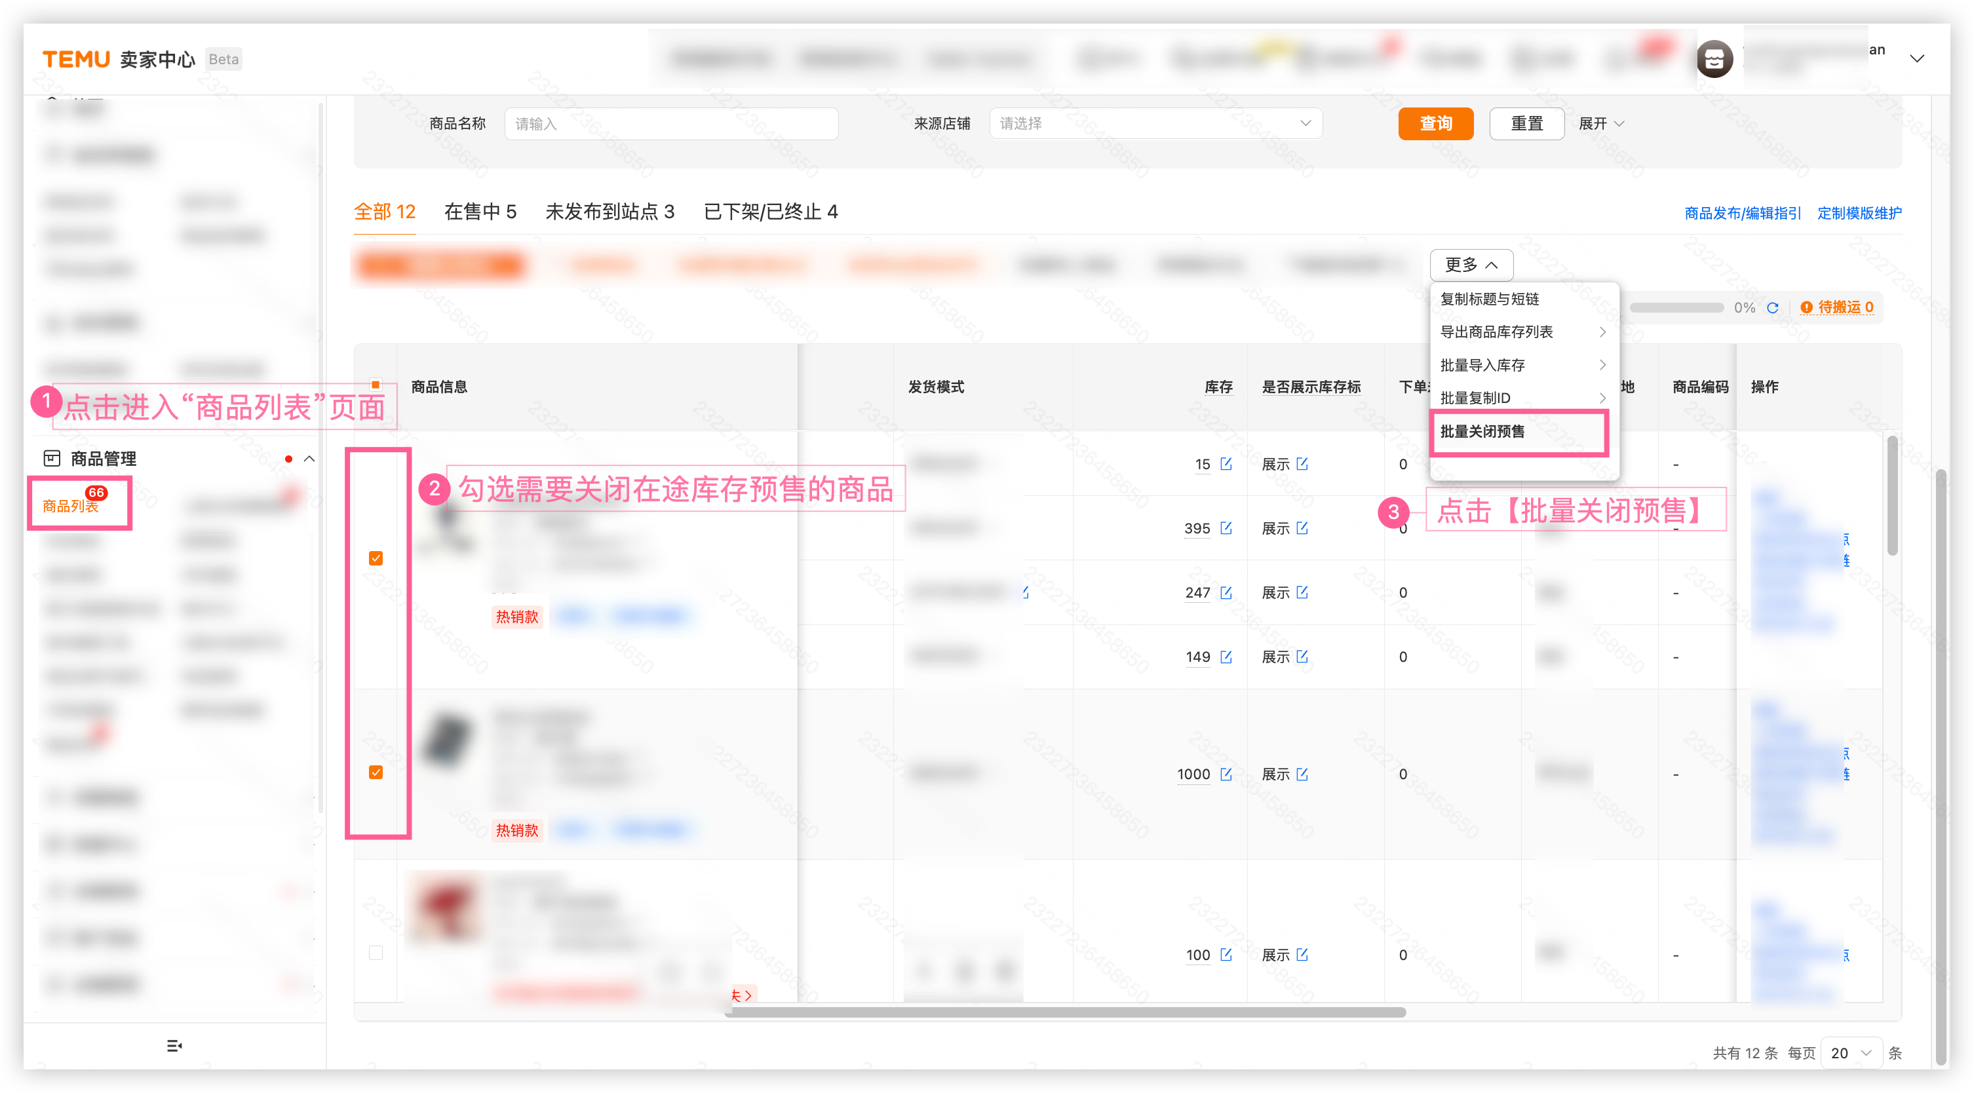Click the 商品管理 sidebar icon

pyautogui.click(x=51, y=458)
